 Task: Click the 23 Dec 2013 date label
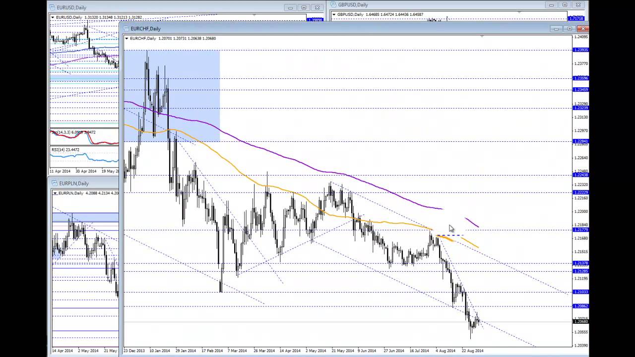[134, 351]
